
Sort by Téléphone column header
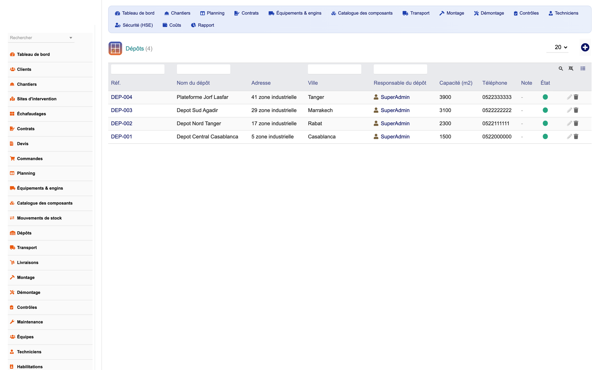[x=494, y=83]
